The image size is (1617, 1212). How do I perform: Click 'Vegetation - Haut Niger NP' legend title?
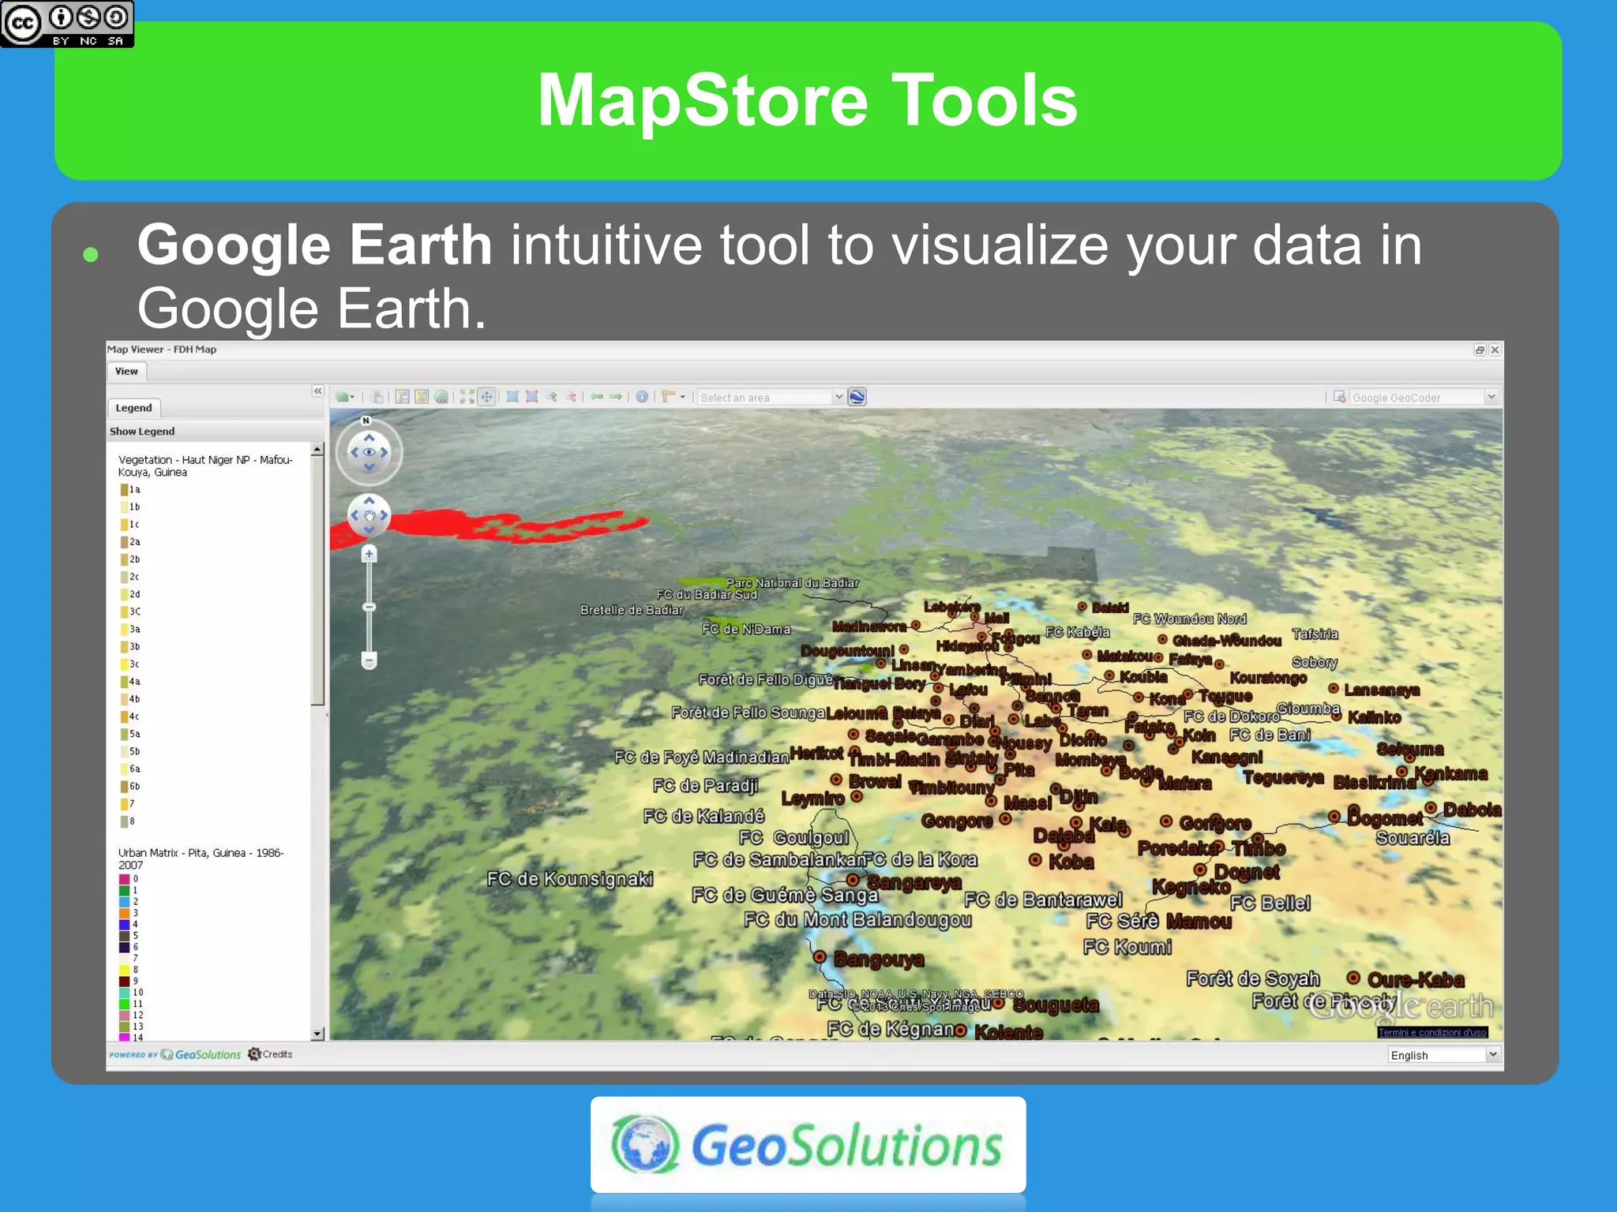(205, 466)
